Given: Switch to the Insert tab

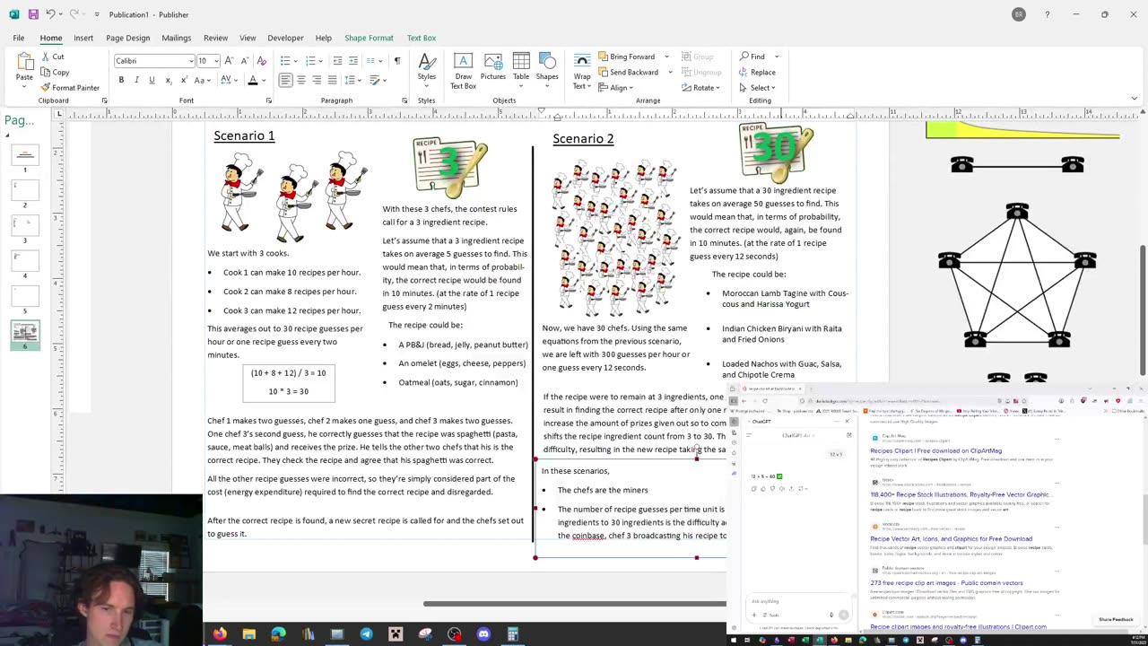Looking at the screenshot, I should (x=83, y=38).
